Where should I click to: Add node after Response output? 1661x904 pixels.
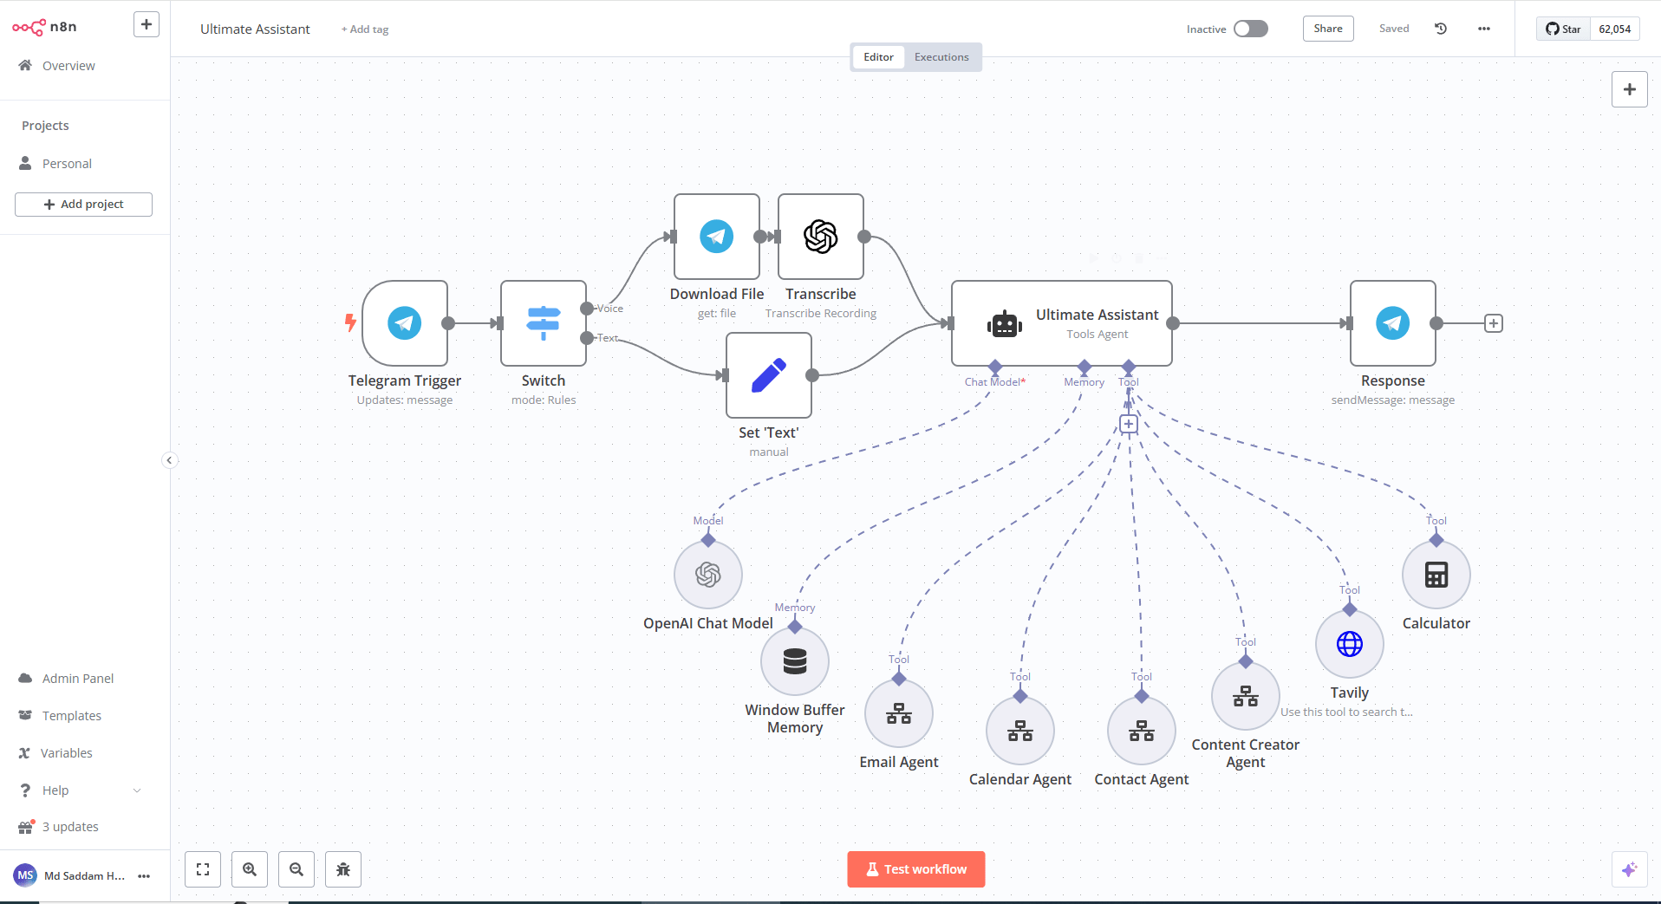pos(1494,323)
